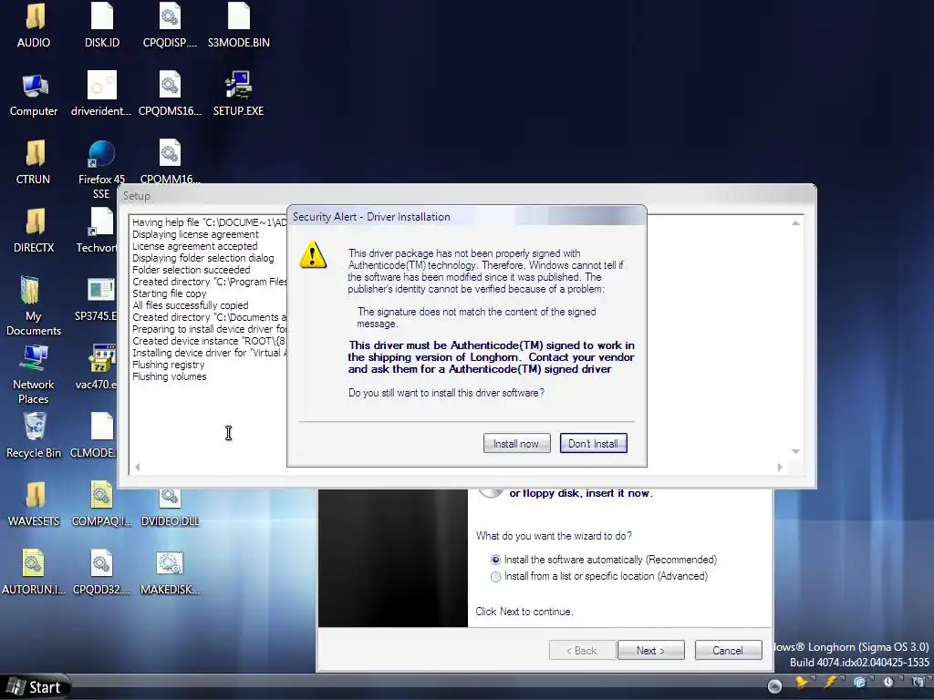Screen dimensions: 934x700
Task: Select the CPQDD32 file icon
Action: (101, 572)
